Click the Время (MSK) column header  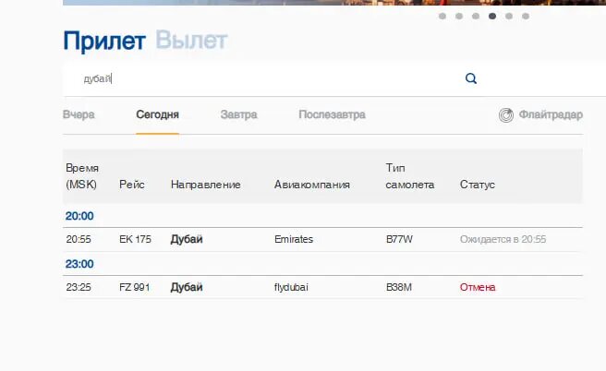82,176
